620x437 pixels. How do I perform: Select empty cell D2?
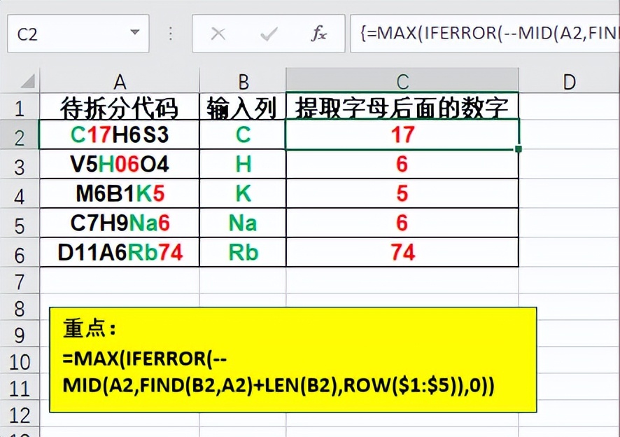click(x=570, y=134)
